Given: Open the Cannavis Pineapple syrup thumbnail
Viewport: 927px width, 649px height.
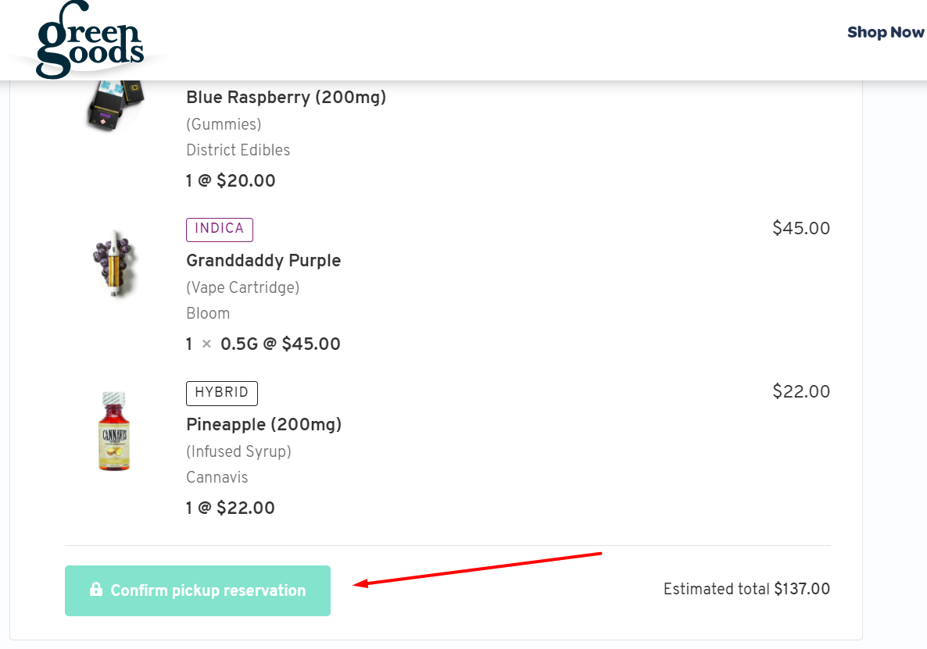Looking at the screenshot, I should tap(115, 430).
